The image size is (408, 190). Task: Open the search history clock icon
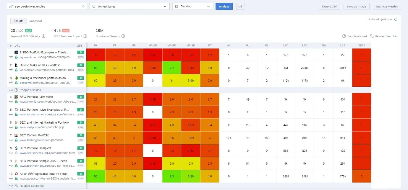(x=240, y=6)
